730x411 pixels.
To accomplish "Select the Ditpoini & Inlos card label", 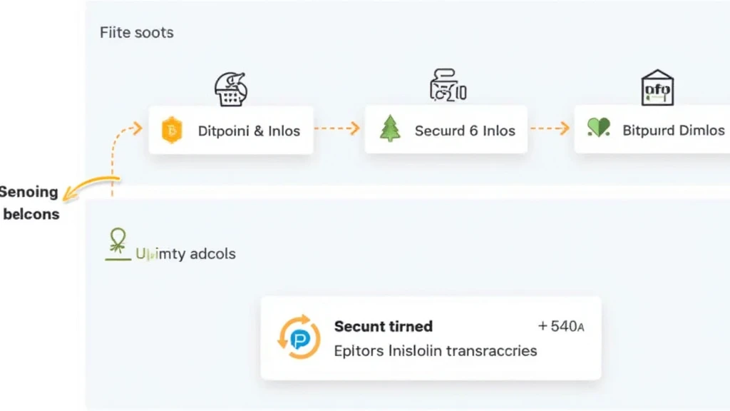I will tap(249, 131).
